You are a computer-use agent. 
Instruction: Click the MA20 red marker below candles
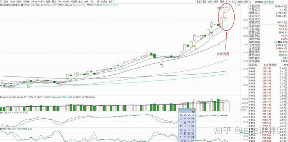(162, 65)
